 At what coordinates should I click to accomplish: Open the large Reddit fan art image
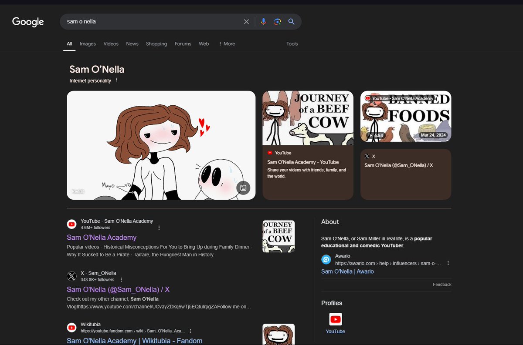coord(161,145)
